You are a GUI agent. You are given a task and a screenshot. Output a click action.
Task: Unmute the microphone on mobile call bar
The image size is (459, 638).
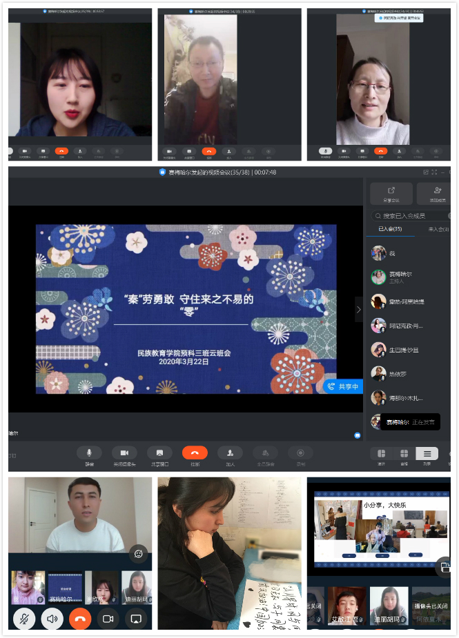pos(23,619)
